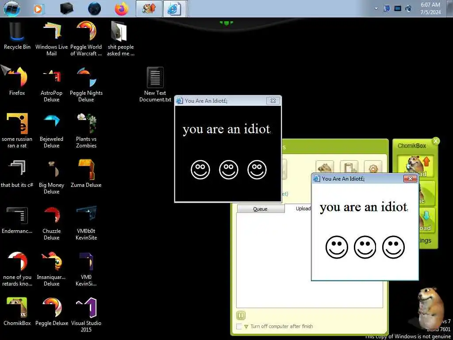Open Windows Media Player taskbar icon

tap(38, 9)
